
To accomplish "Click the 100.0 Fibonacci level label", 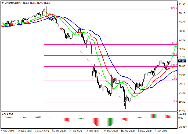I will point(174,8).
